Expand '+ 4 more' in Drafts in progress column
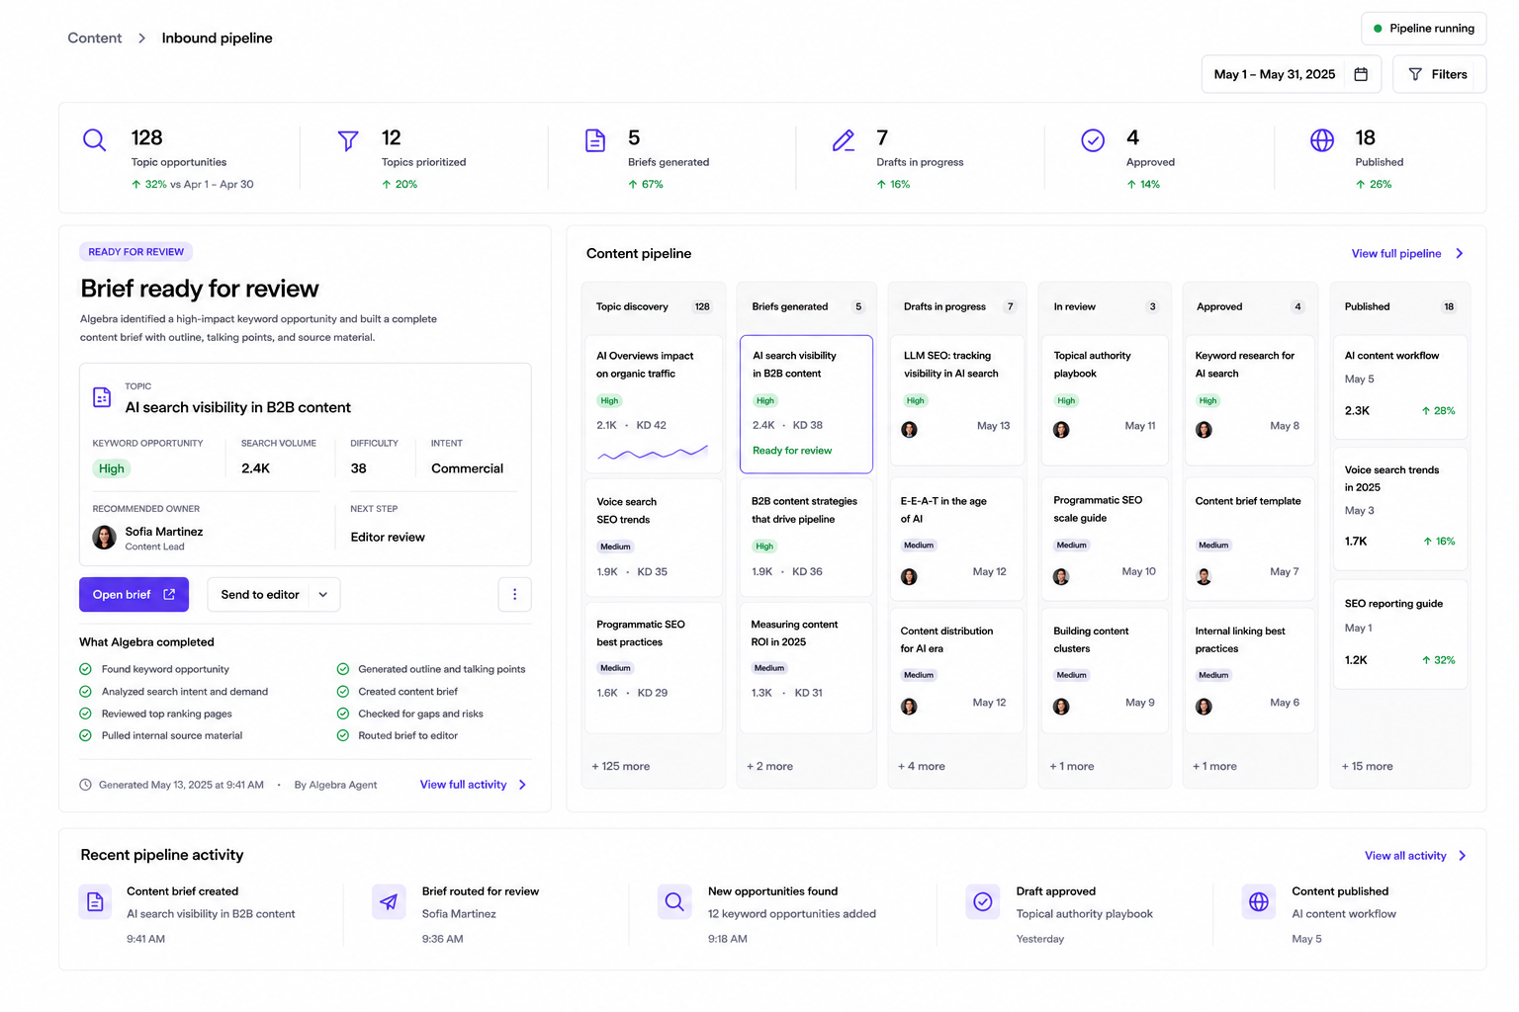This screenshot has height=1012, width=1519. pyautogui.click(x=922, y=766)
